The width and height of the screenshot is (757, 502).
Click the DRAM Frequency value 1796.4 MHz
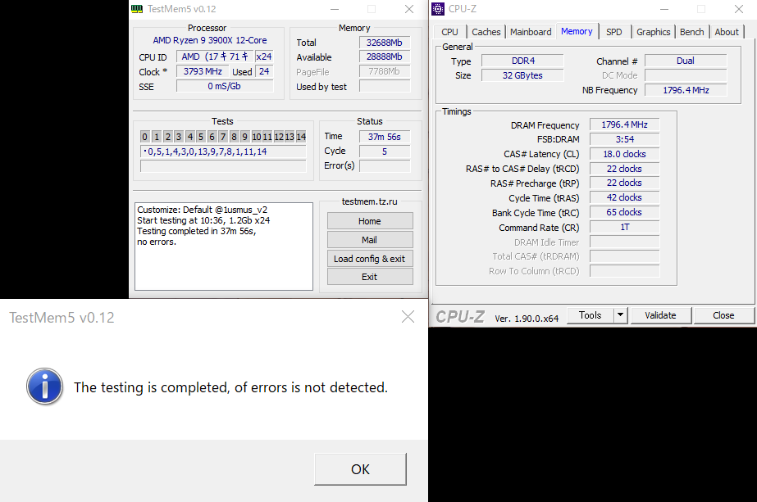coord(624,124)
